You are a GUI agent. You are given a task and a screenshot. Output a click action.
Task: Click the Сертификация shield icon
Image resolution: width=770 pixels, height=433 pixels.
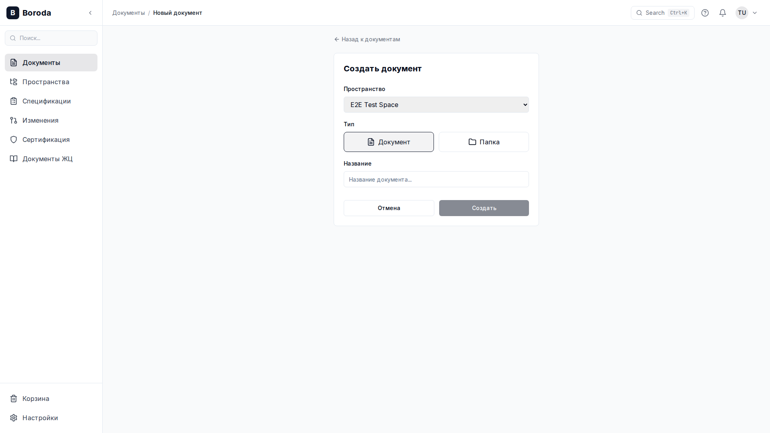14,140
